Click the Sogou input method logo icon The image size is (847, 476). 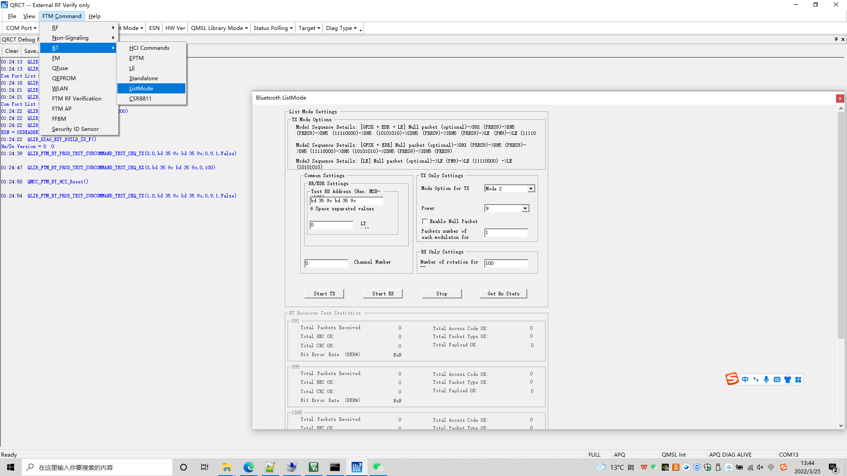(x=732, y=379)
